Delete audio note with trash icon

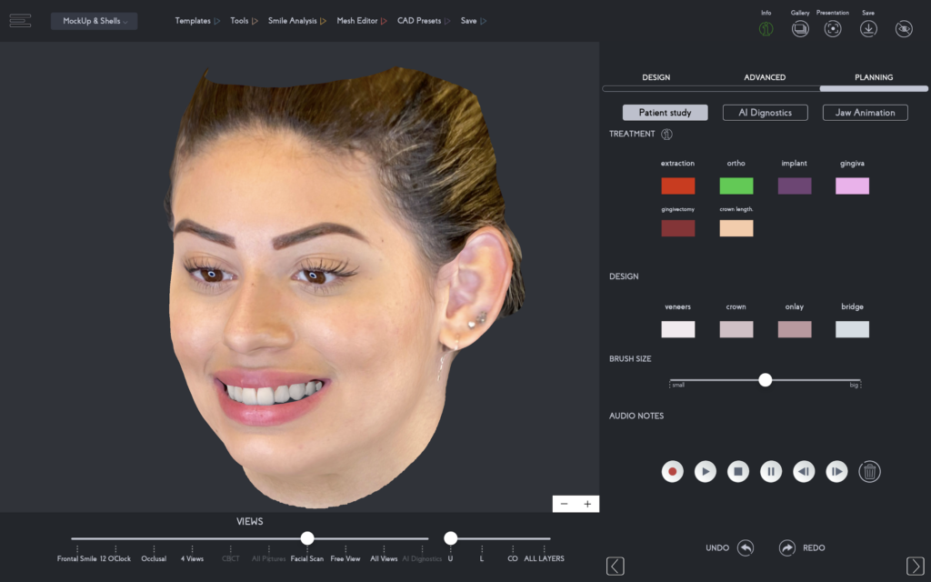870,471
